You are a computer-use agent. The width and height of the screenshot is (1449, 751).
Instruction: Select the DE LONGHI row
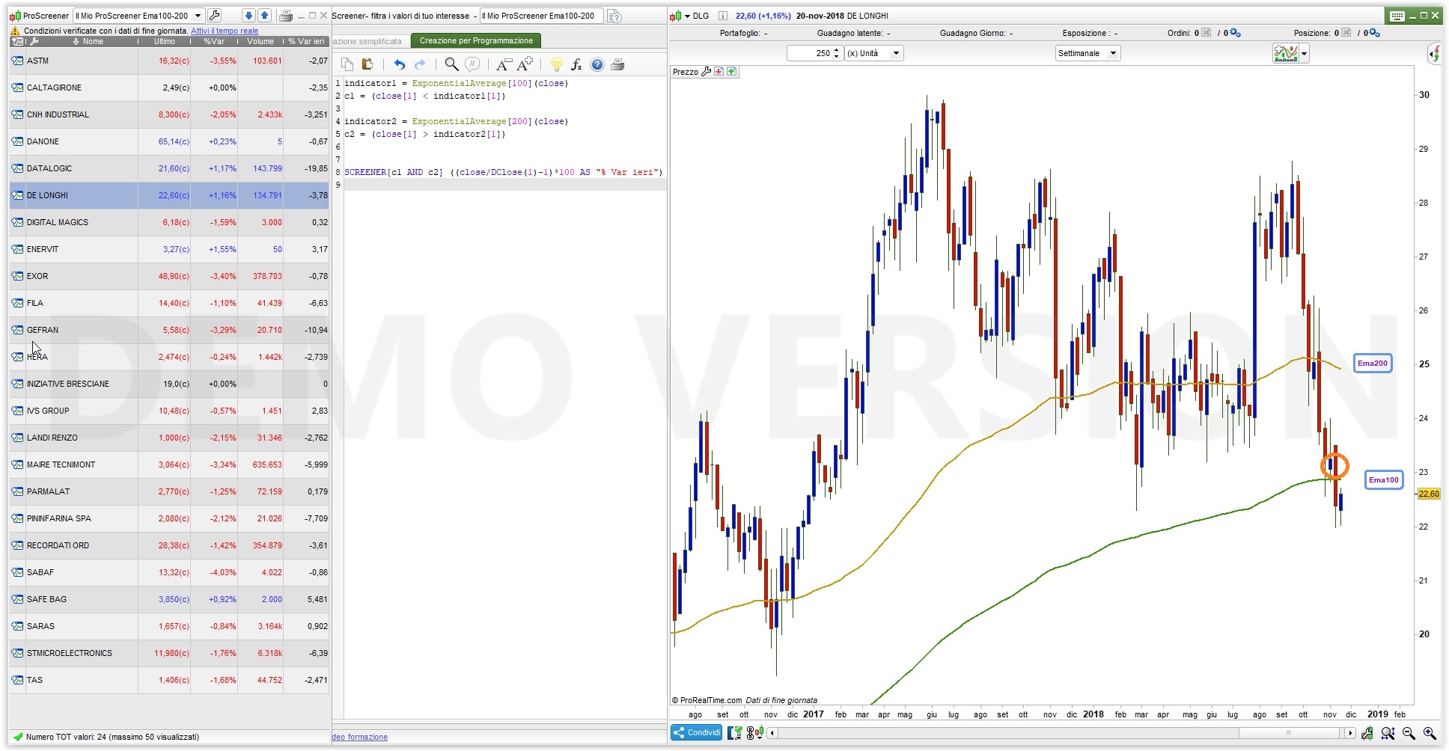pyautogui.click(x=169, y=195)
